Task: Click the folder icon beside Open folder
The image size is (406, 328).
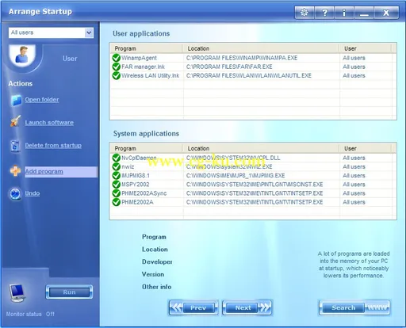Action: coord(16,101)
